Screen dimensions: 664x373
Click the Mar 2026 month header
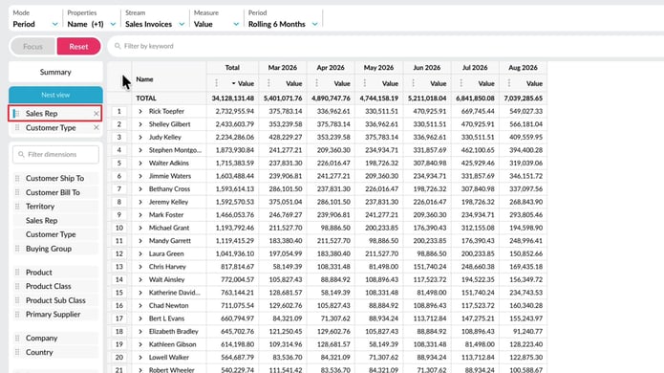coord(283,67)
